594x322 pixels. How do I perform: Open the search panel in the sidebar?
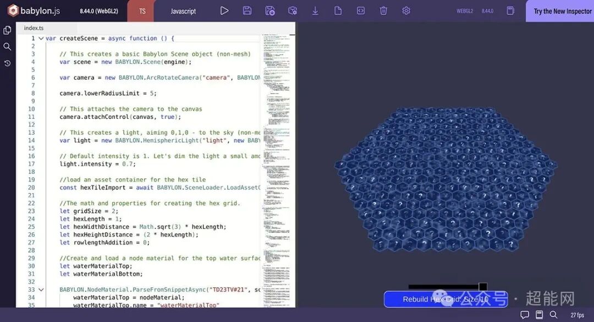(7, 47)
